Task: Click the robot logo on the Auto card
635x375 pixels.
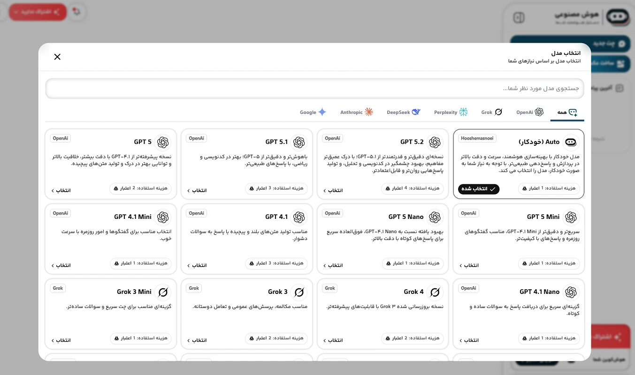Action: tap(571, 142)
